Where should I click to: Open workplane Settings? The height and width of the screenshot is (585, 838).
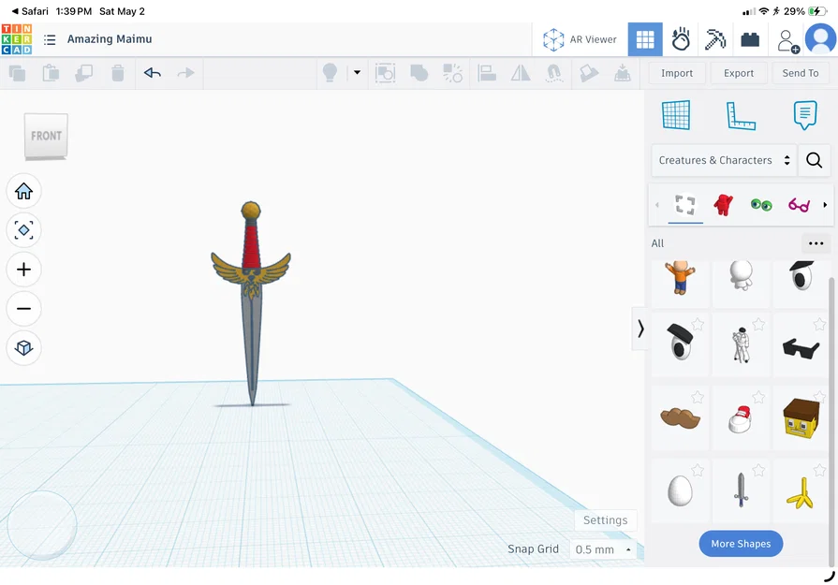coord(605,519)
